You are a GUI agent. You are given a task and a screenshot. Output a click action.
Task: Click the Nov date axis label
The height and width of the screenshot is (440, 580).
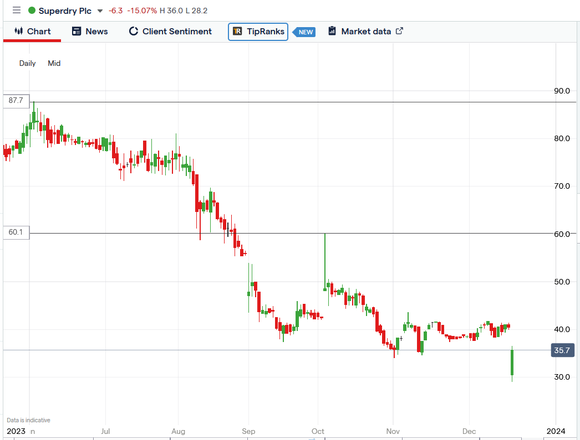click(393, 431)
